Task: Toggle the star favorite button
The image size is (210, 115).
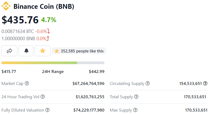Action: click(43, 51)
